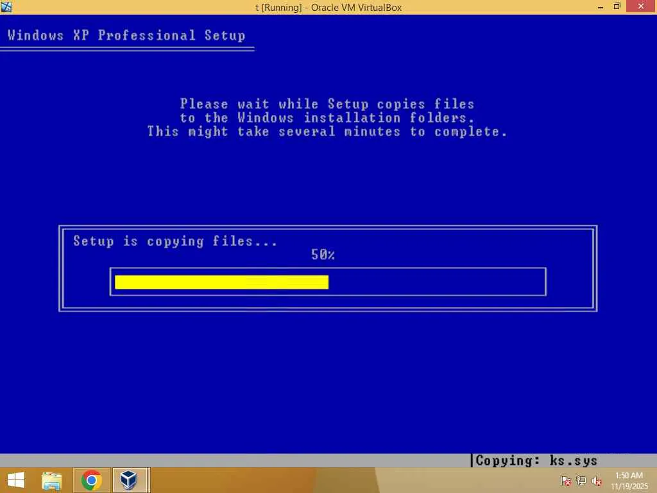This screenshot has width=657, height=493.
Task: Click the 'to the Windows installation folders.' line
Action: click(x=327, y=118)
